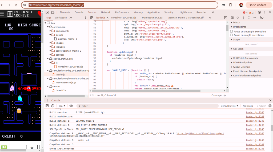Click step into function icon

(x=243, y=18)
